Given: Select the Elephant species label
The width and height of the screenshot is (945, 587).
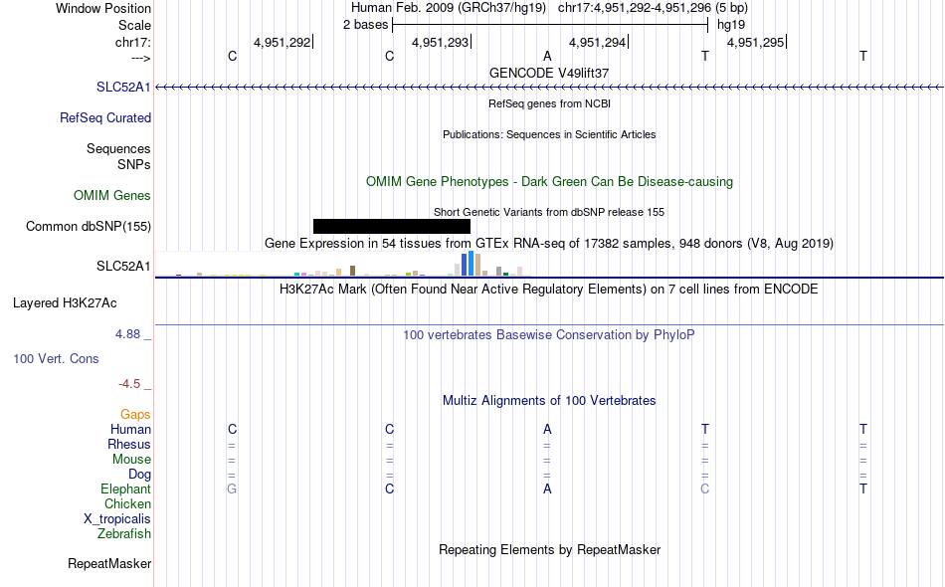Looking at the screenshot, I should coord(126,489).
